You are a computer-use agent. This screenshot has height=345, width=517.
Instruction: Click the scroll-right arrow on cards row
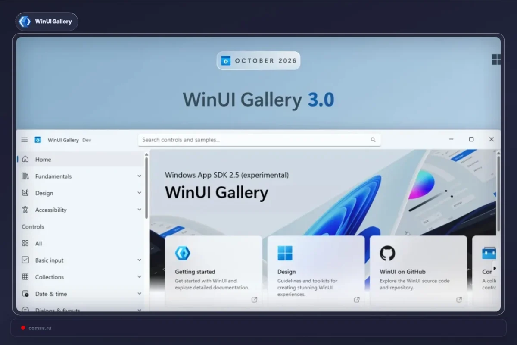495,268
